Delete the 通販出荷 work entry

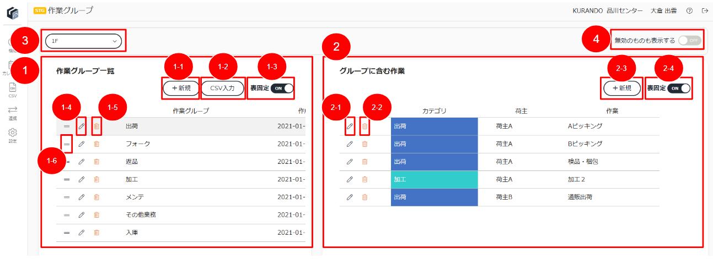pyautogui.click(x=364, y=197)
